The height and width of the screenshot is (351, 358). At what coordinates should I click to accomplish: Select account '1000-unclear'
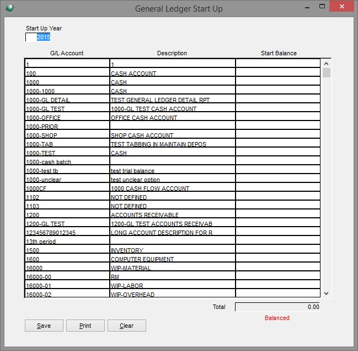[67, 179]
